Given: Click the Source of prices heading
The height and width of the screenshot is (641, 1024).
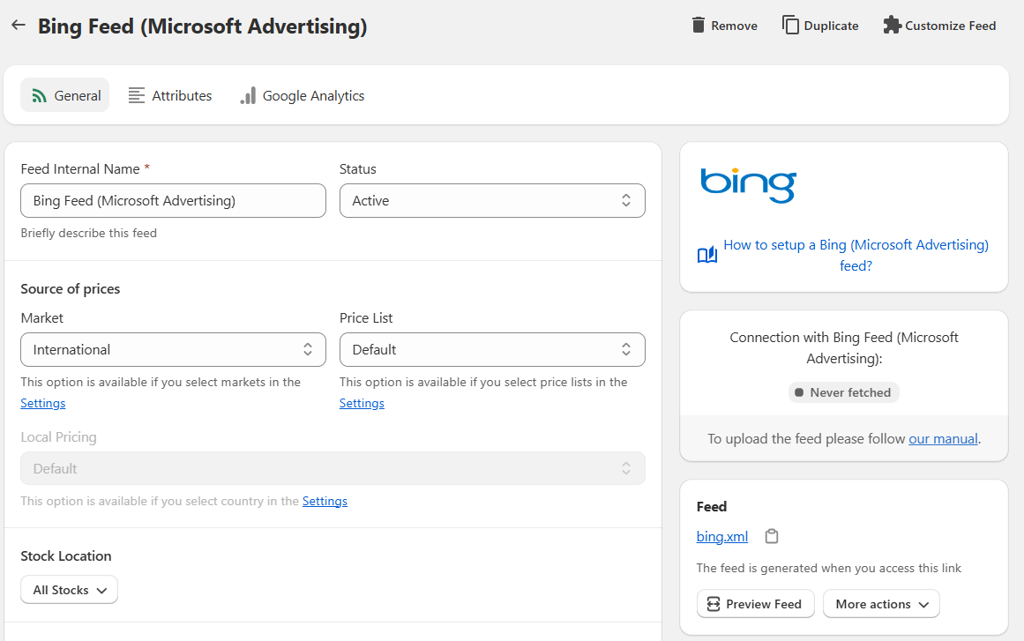Looking at the screenshot, I should (71, 288).
